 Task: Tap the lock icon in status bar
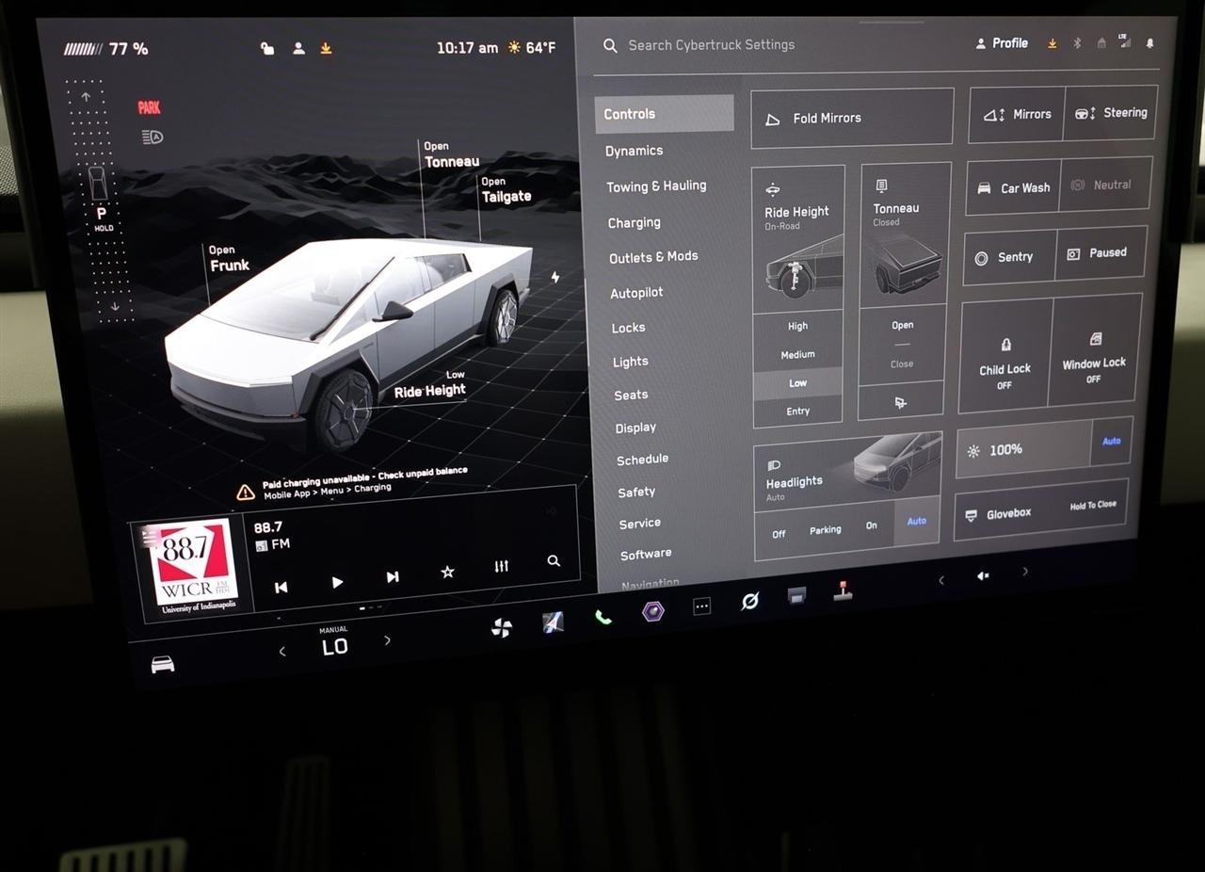coord(267,48)
